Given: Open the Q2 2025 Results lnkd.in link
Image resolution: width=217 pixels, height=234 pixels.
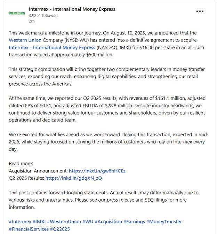Looking at the screenshot, I should pos(74,178).
